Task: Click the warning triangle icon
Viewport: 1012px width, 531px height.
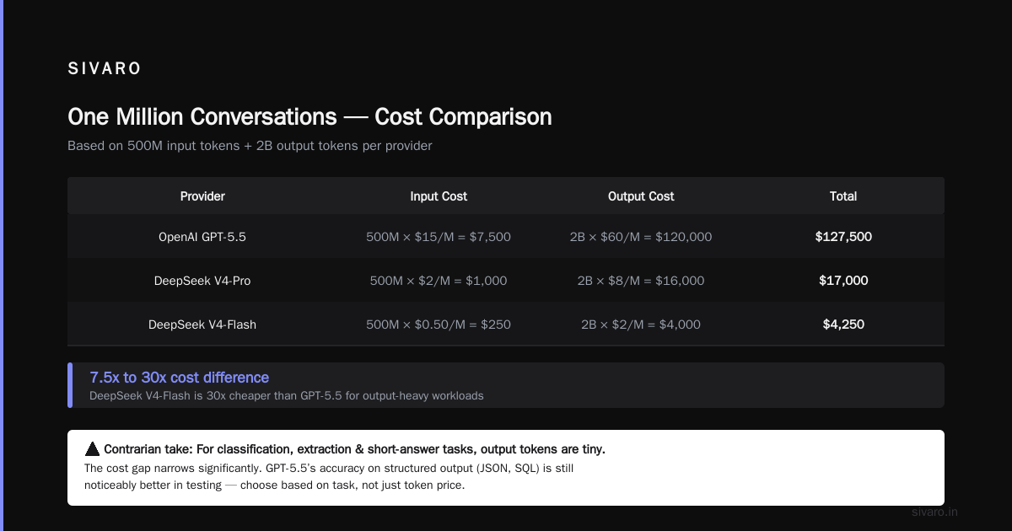Action: (x=93, y=449)
